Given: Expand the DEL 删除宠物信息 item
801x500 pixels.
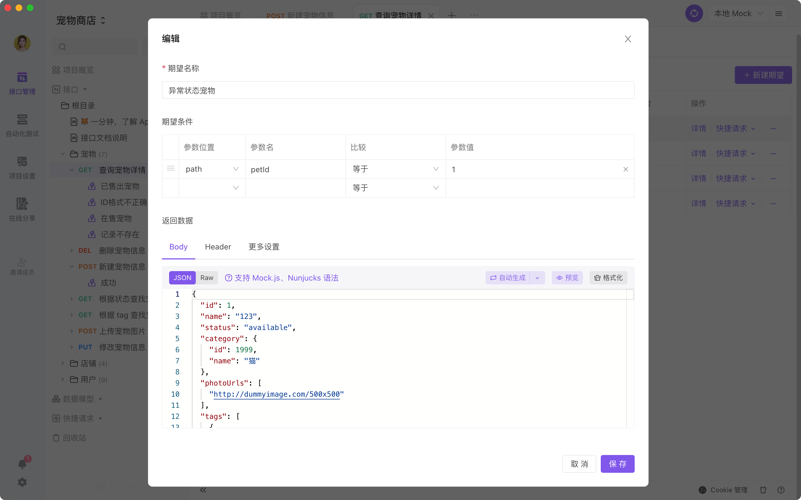Looking at the screenshot, I should (x=71, y=251).
